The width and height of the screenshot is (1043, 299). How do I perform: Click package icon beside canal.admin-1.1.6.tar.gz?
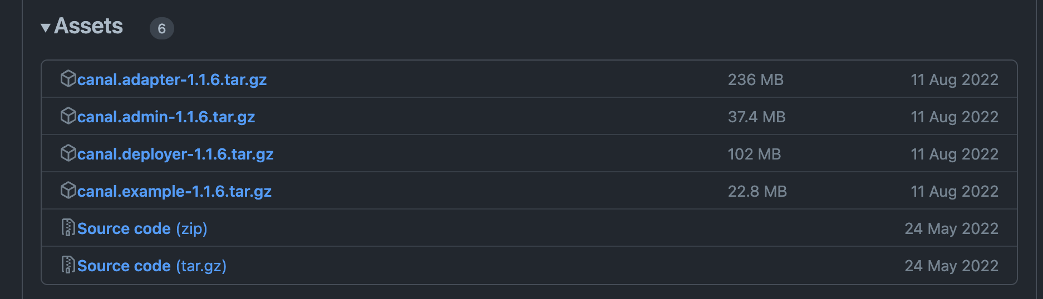coord(68,116)
